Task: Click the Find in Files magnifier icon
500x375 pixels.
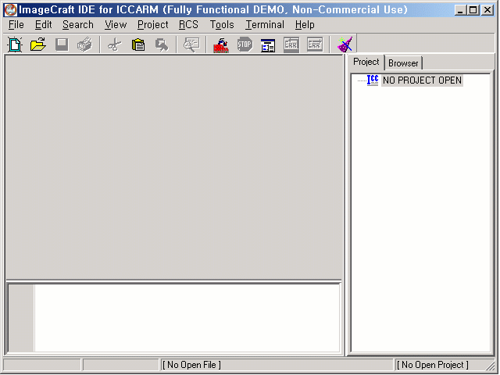Action: coord(191,45)
